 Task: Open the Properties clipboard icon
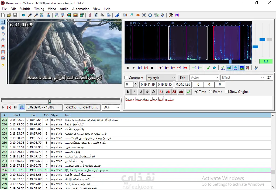point(96,15)
